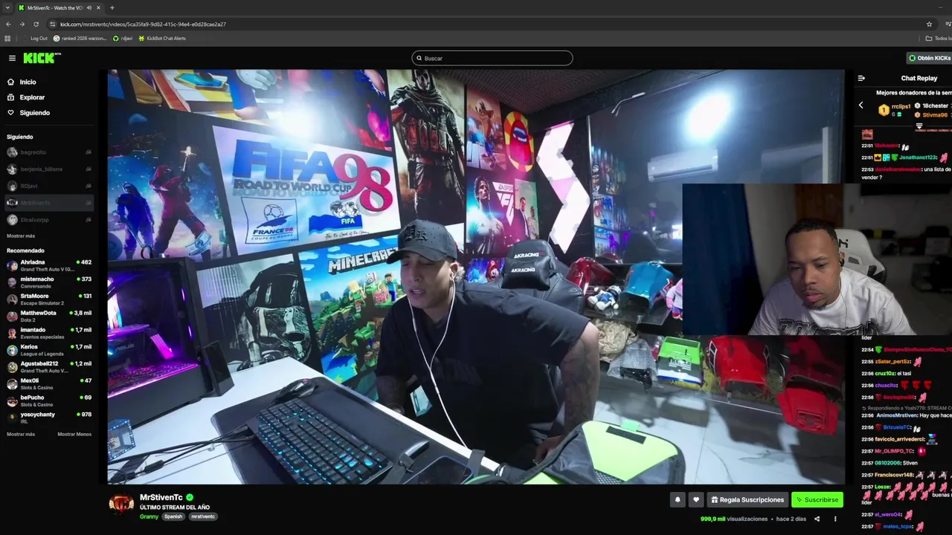The image size is (952, 535).
Task: Open recommended channel SrtaMoore
Action: click(48, 299)
